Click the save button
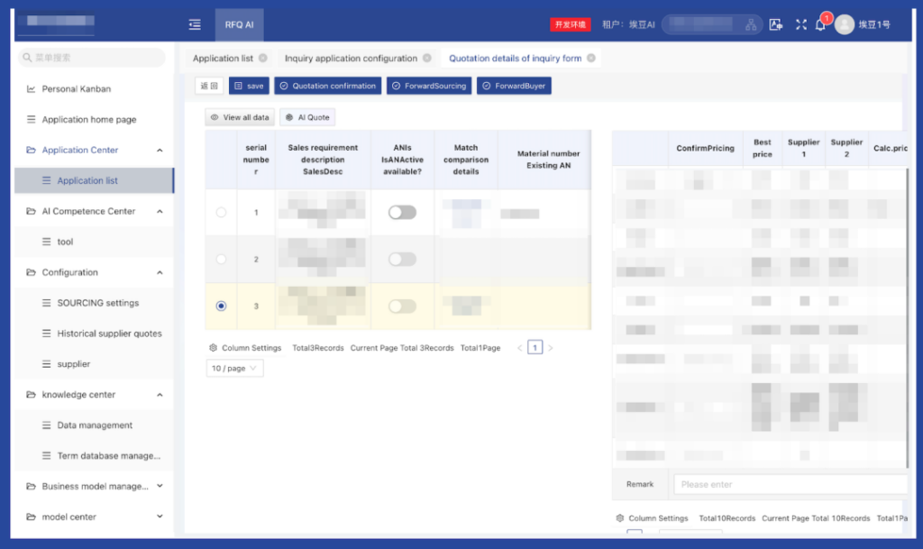The image size is (923, 549). [249, 86]
